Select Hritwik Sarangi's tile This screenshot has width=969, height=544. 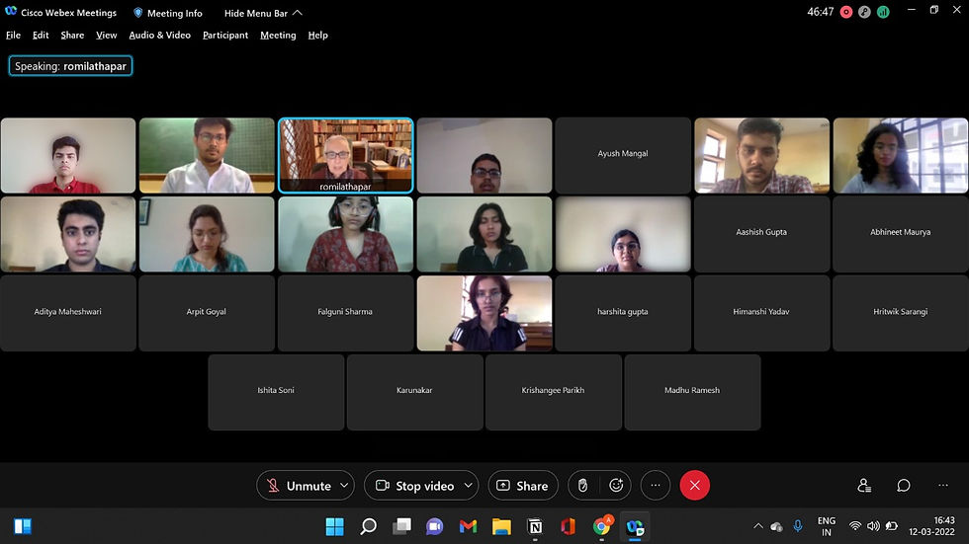pyautogui.click(x=901, y=313)
